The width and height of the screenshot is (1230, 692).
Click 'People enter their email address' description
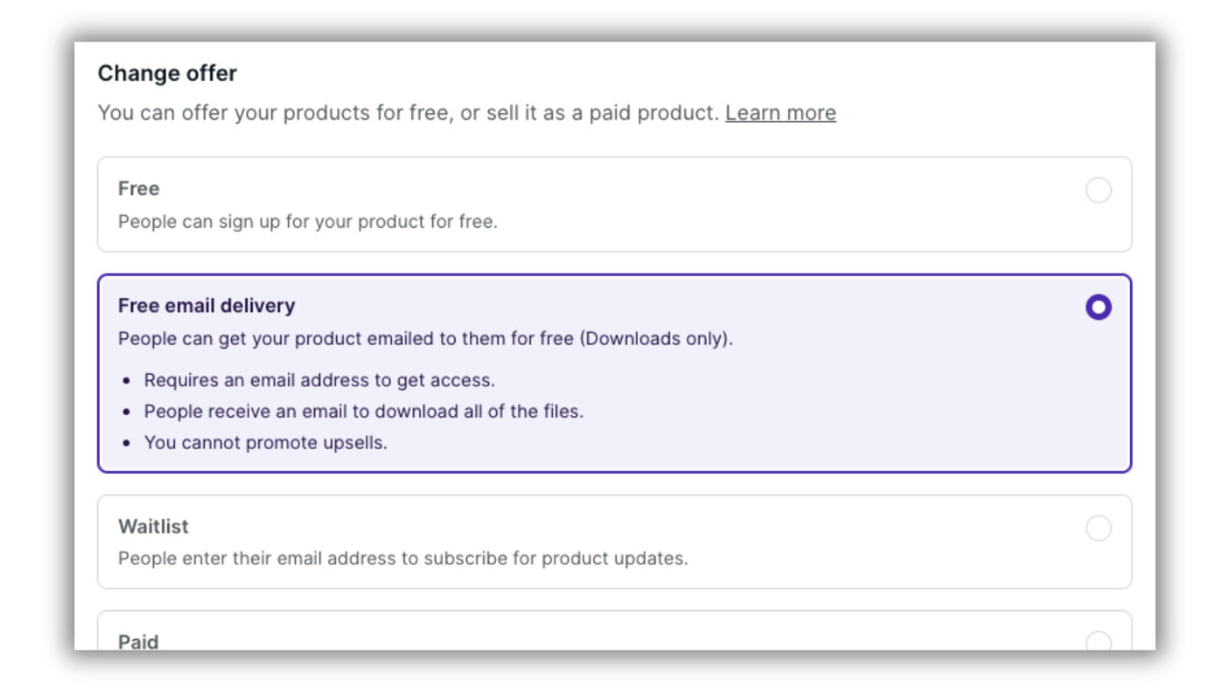point(403,558)
